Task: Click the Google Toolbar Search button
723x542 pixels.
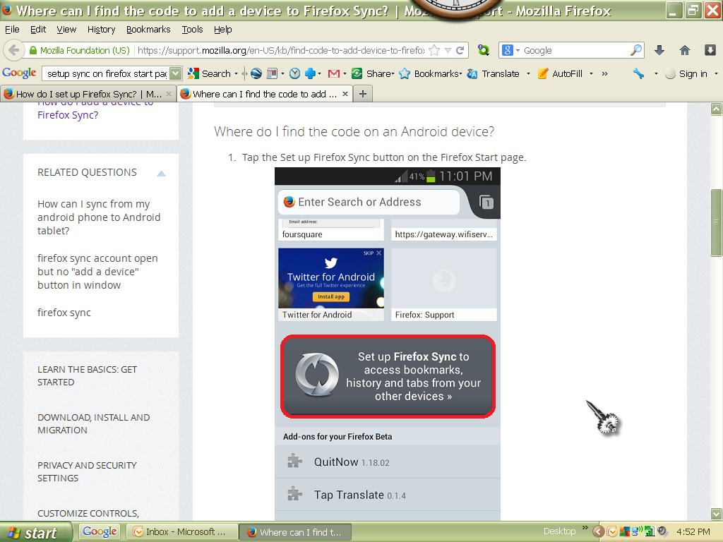Action: click(210, 73)
